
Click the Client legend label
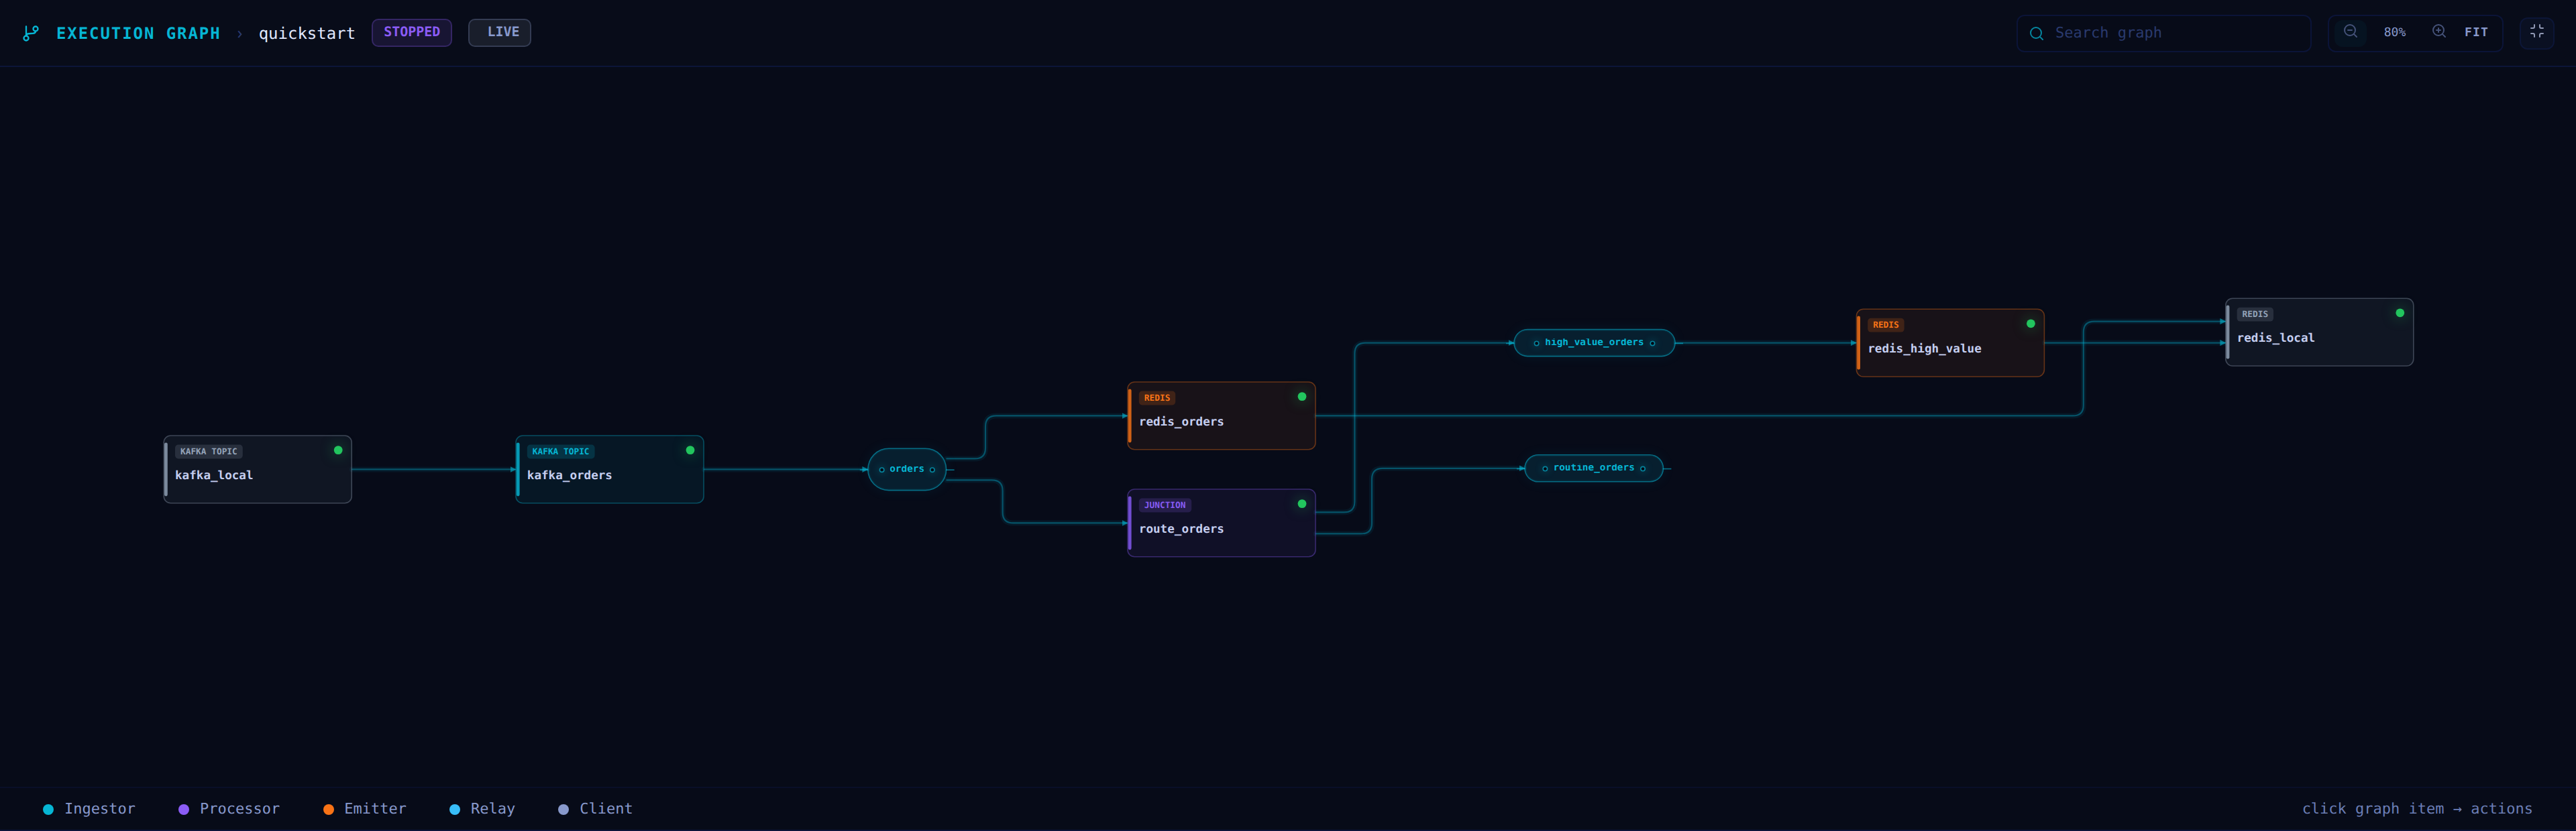606,809
